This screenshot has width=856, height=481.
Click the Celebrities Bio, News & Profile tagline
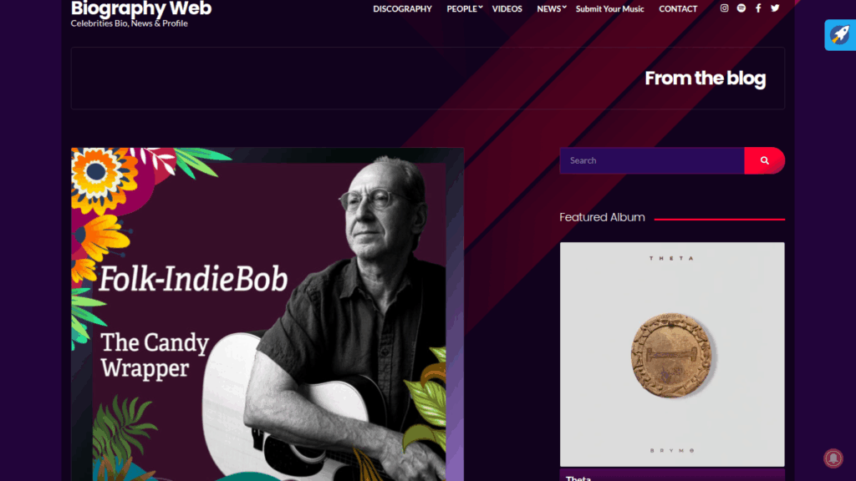[129, 23]
